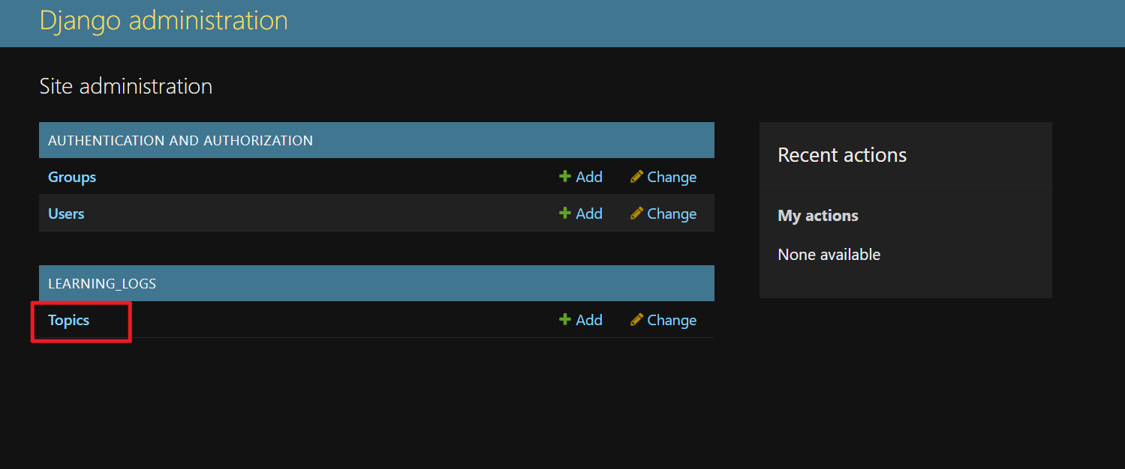Click Change next to Groups
The height and width of the screenshot is (469, 1125).
(x=672, y=176)
